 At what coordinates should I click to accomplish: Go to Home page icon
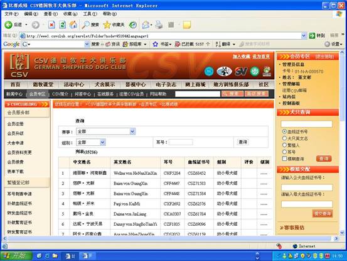click(73, 25)
